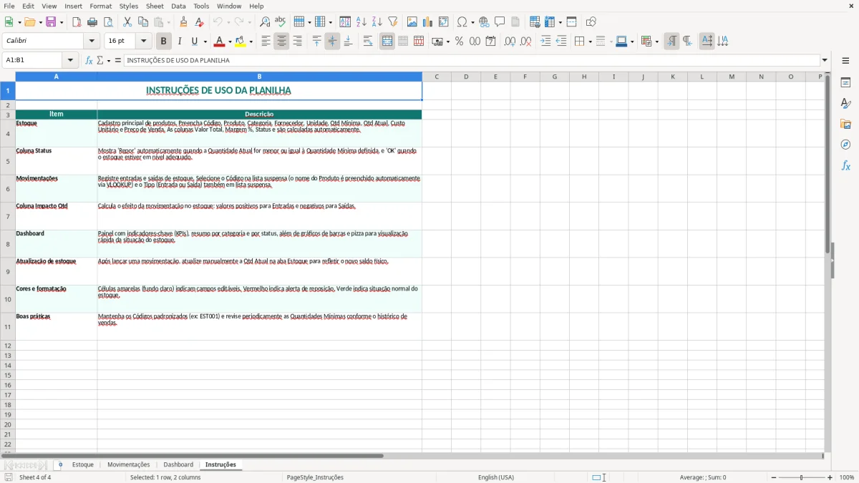Click into the formula input line

(472, 60)
